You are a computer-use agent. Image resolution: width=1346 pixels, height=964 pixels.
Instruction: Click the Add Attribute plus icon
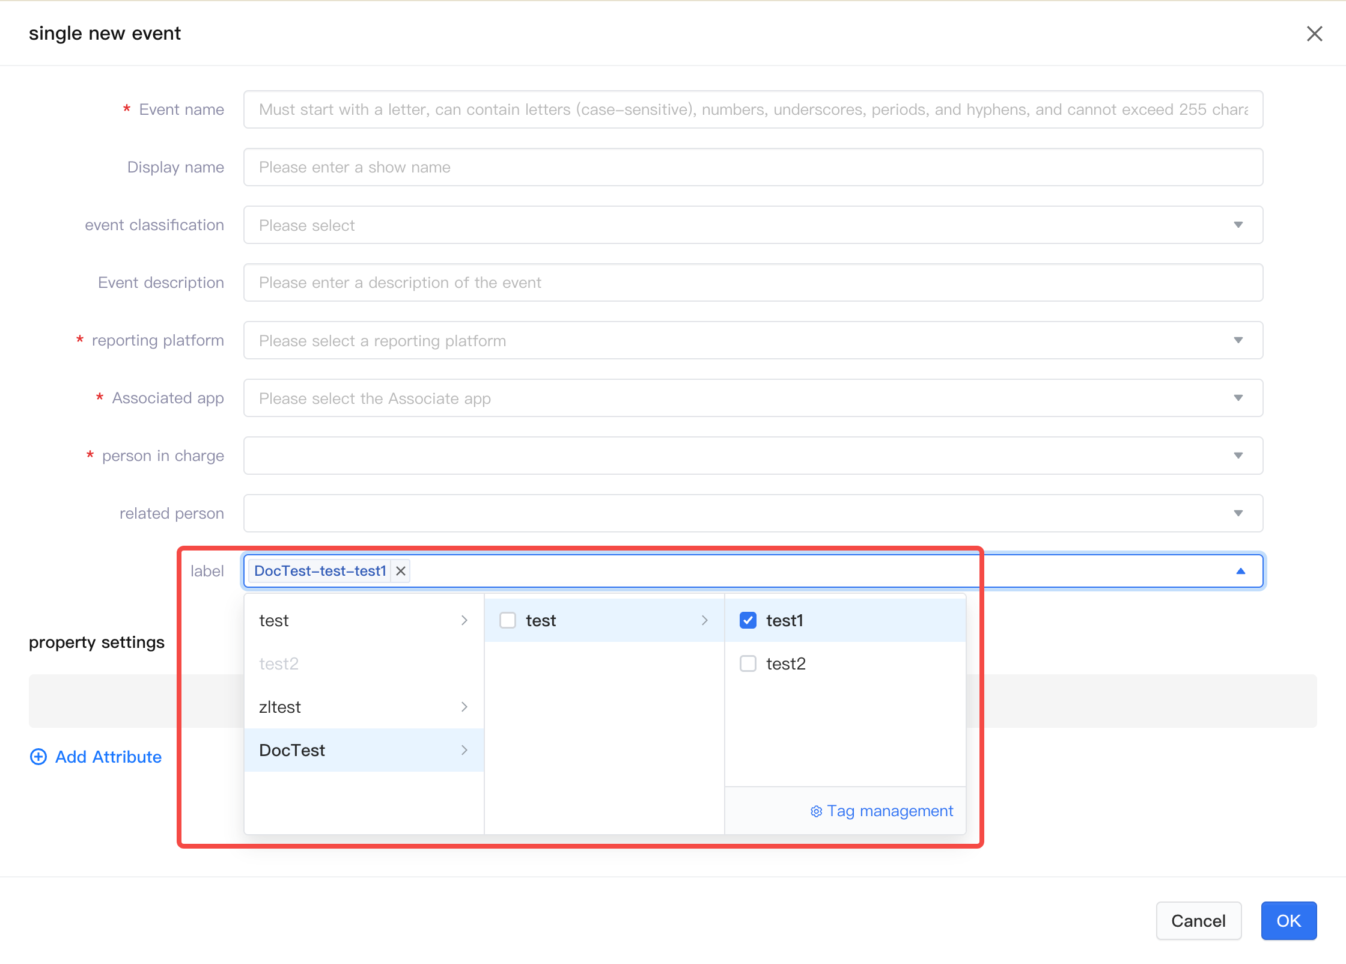(x=38, y=757)
